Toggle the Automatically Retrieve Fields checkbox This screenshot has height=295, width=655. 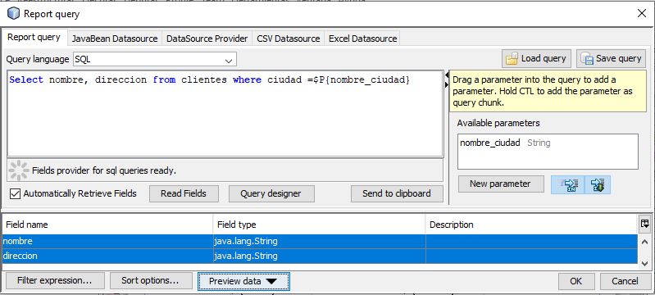tap(15, 193)
